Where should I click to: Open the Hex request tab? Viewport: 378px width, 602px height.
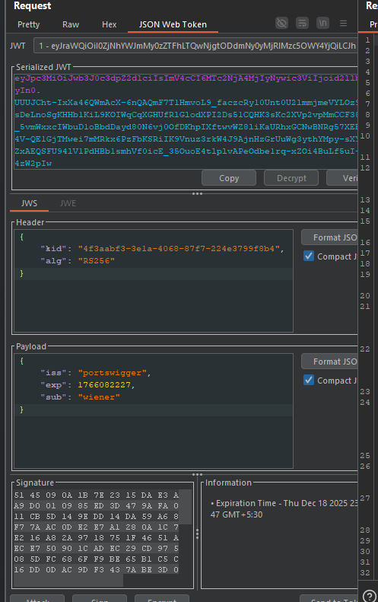pos(109,24)
